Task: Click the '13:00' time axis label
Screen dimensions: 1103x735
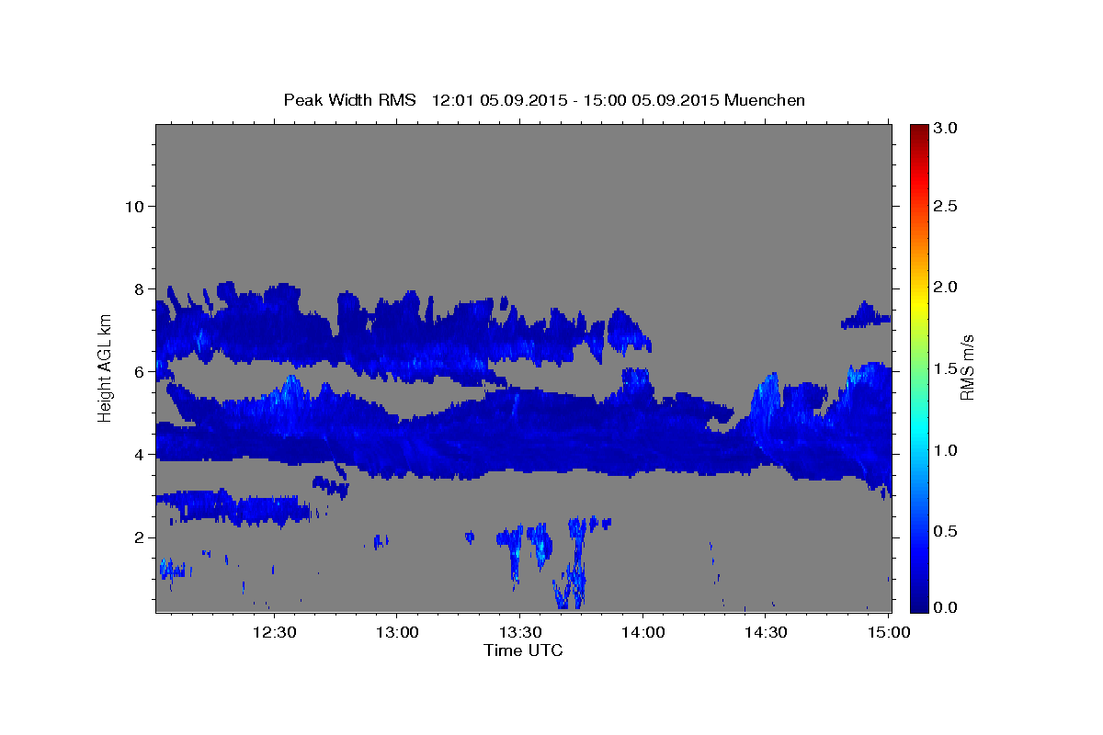Action: pyautogui.click(x=397, y=632)
